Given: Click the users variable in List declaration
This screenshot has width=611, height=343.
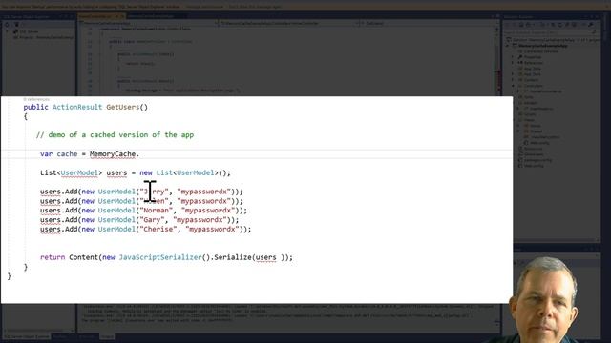Looking at the screenshot, I should pos(116,172).
